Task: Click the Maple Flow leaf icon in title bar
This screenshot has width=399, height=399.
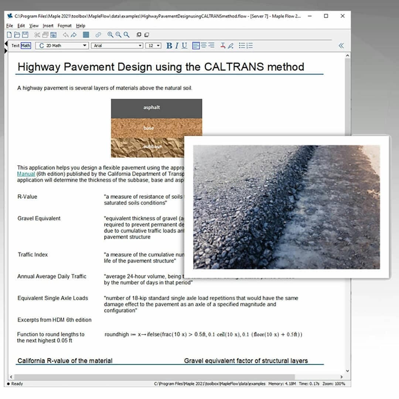Action: coord(10,16)
